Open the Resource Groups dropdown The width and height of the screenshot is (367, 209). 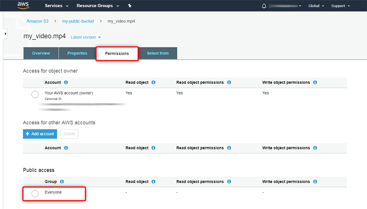point(98,5)
